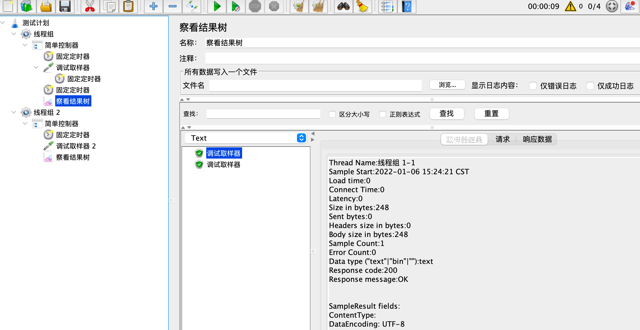Open an existing test plan via folder icon
Screen dimensions: 640x330
[x=46, y=6]
